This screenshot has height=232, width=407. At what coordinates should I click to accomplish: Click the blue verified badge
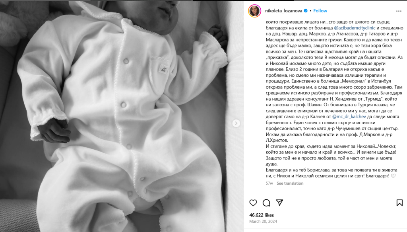coord(306,11)
